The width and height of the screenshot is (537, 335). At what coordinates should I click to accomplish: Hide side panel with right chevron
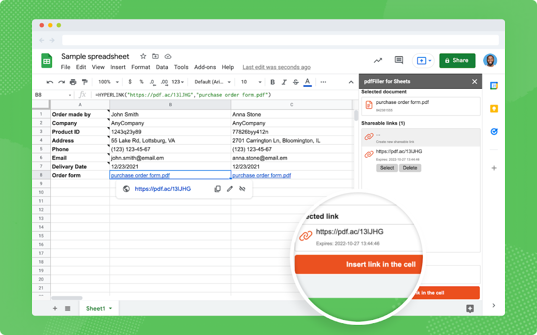pyautogui.click(x=494, y=305)
